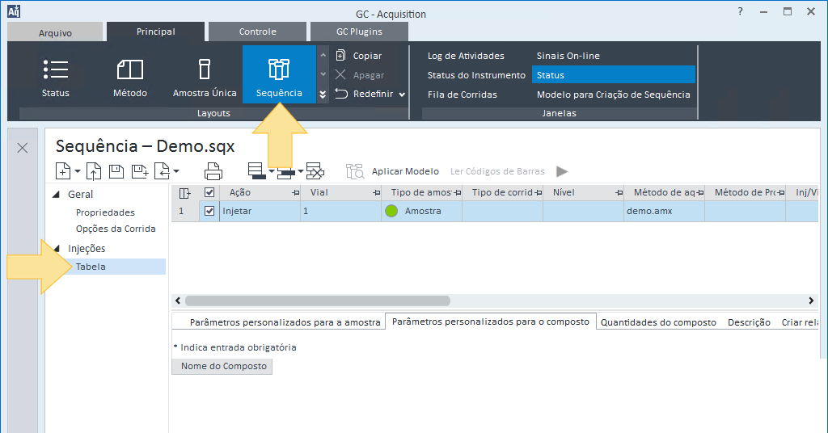Toggle the select-all checkbox in table header
The image size is (828, 433).
pos(209,192)
